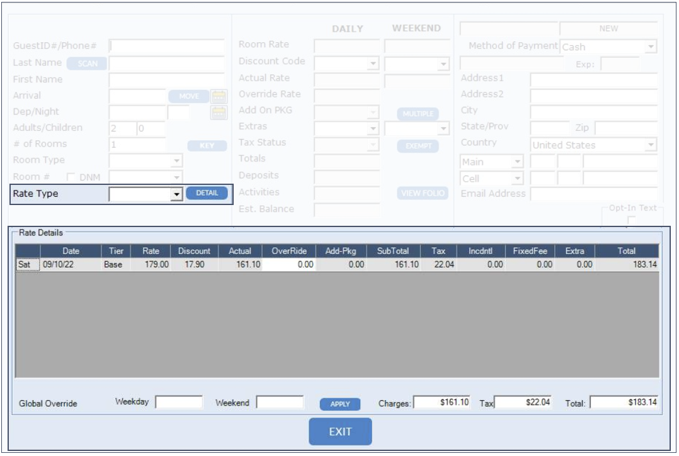Click the EXEMPT tax button
Image resolution: width=679 pixels, height=456 pixels.
(x=418, y=146)
